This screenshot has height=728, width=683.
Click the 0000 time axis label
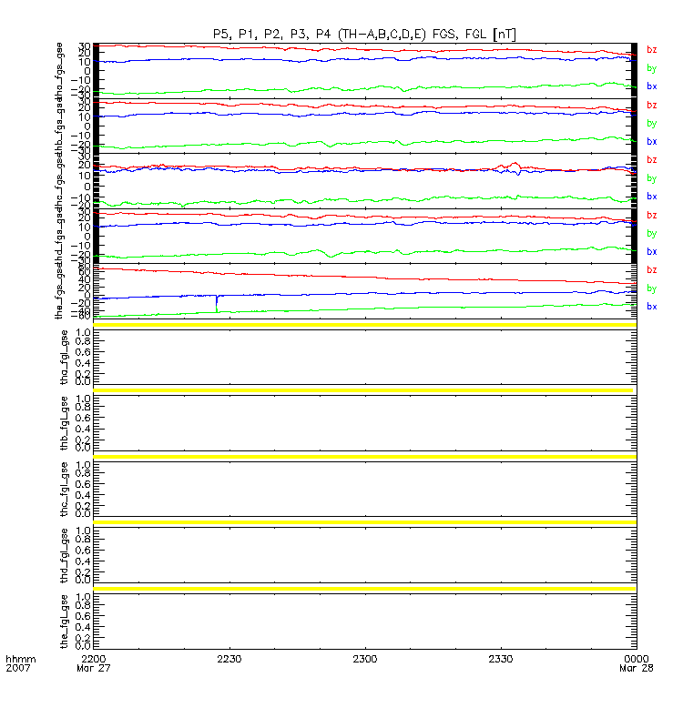[636, 659]
